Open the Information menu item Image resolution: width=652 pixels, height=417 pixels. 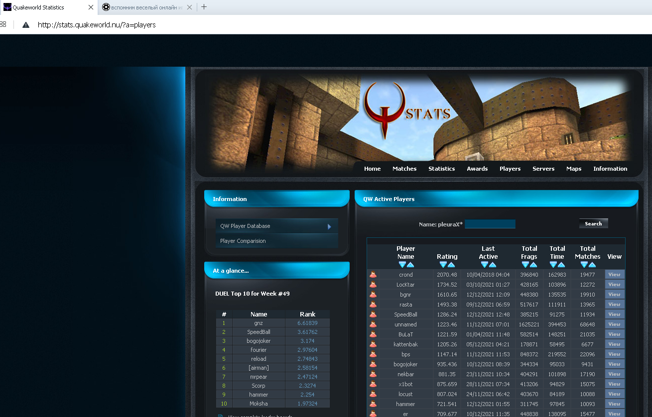tap(610, 169)
